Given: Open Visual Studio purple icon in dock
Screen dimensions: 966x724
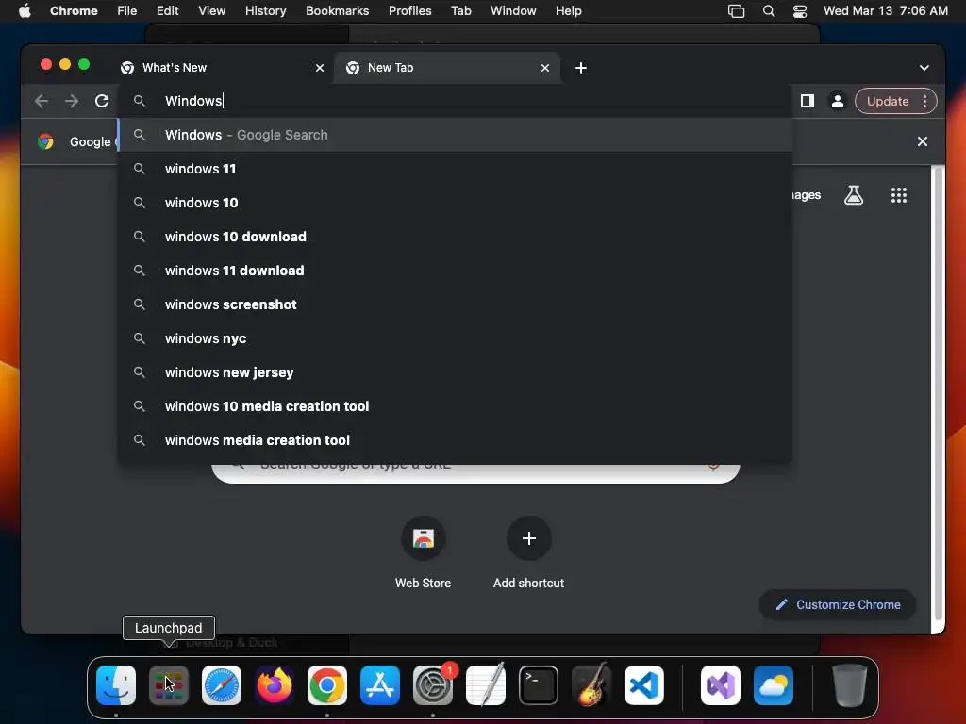Looking at the screenshot, I should click(x=720, y=685).
